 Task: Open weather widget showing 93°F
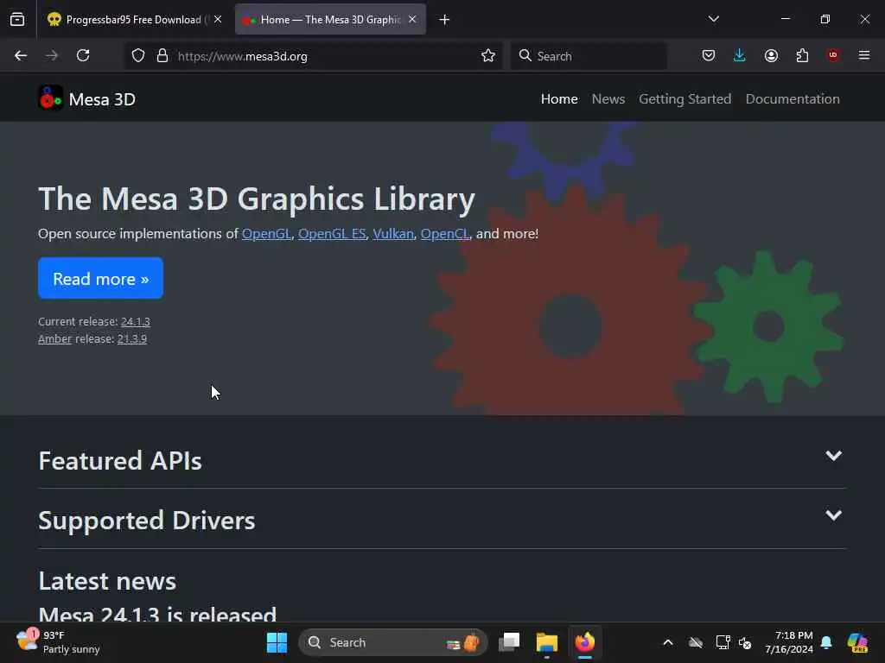point(59,642)
